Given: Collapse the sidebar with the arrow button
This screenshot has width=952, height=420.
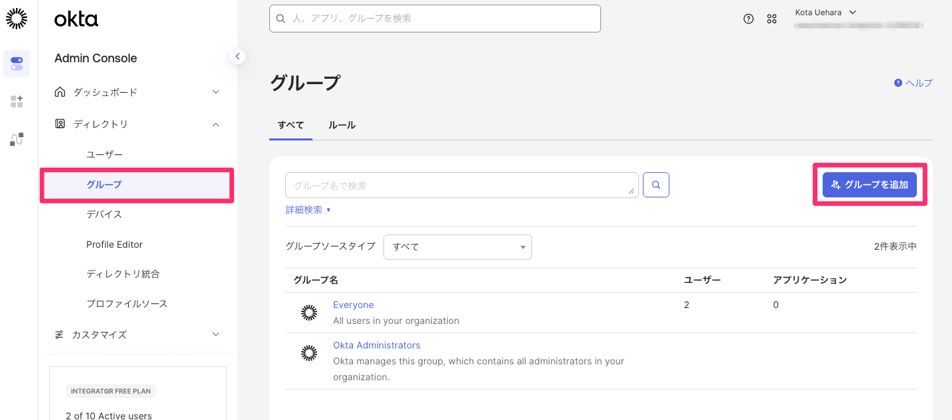Looking at the screenshot, I should point(238,56).
